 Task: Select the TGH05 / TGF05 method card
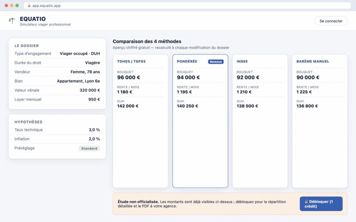pos(140,121)
